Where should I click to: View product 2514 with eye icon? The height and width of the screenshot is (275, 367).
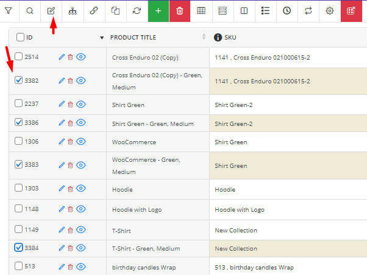coord(81,57)
